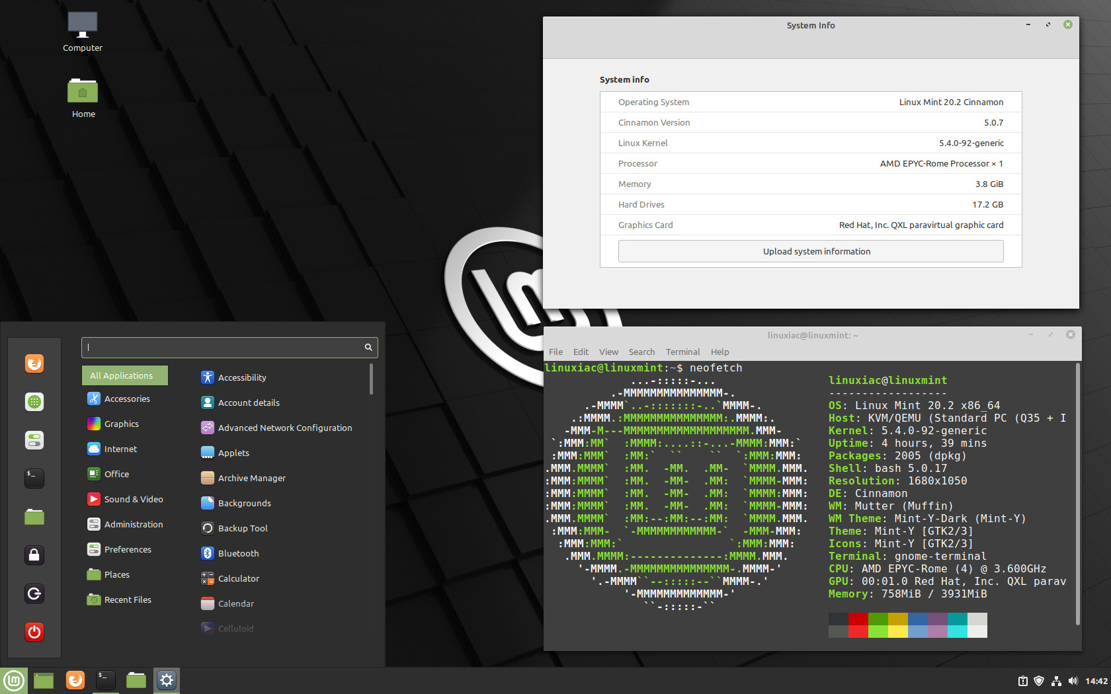Open the terminal View menu
Screen dimensions: 1111x694
tap(608, 352)
